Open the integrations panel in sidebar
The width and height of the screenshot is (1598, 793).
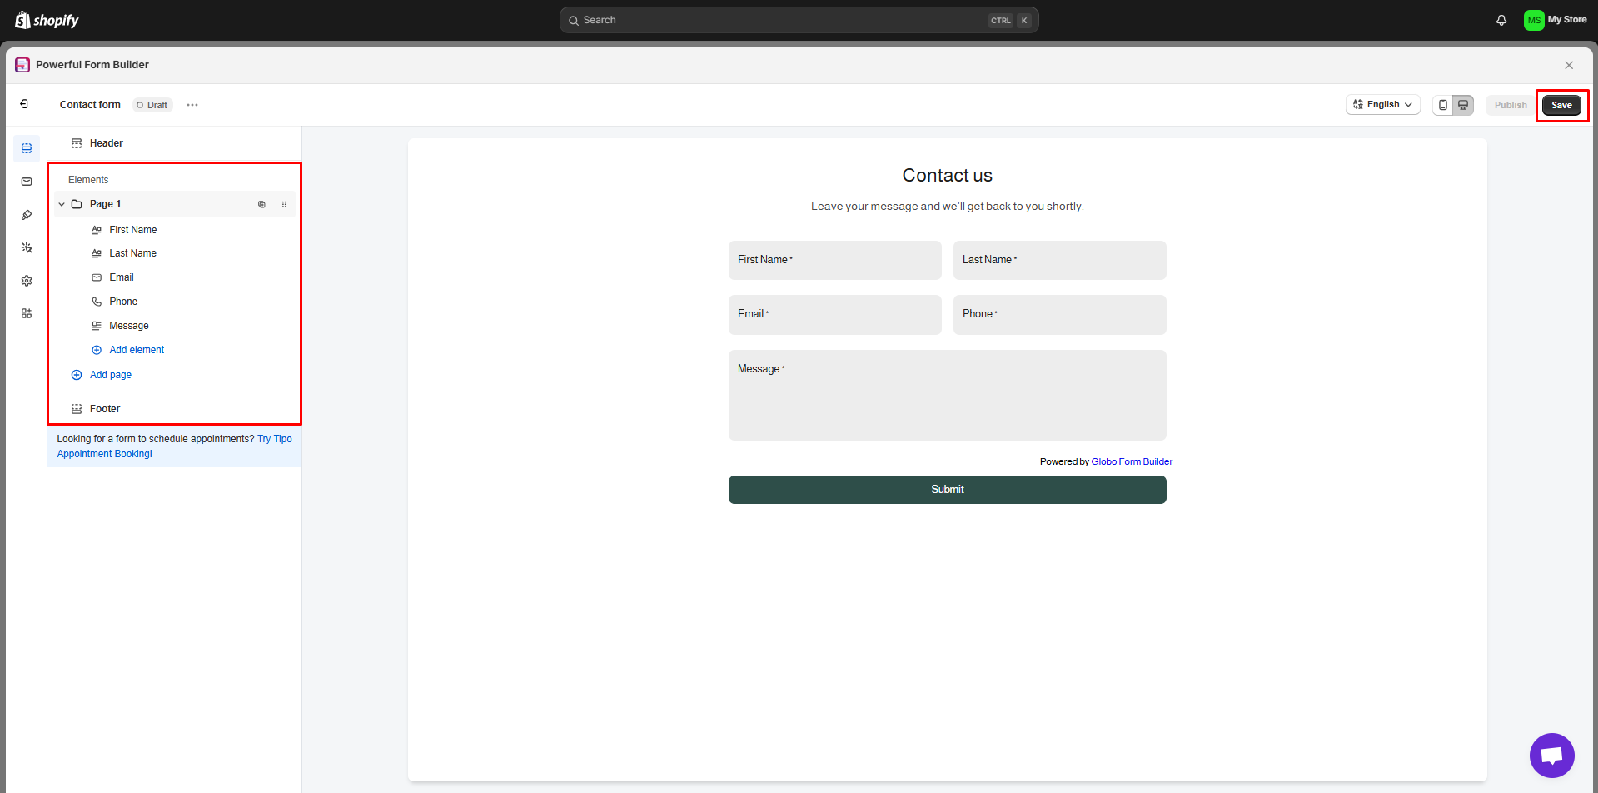[26, 313]
